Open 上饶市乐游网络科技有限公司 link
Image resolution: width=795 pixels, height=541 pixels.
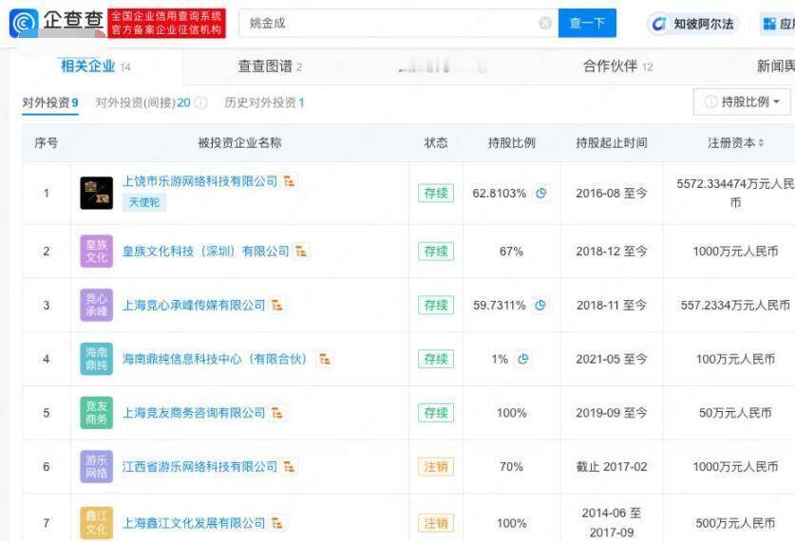tap(200, 181)
